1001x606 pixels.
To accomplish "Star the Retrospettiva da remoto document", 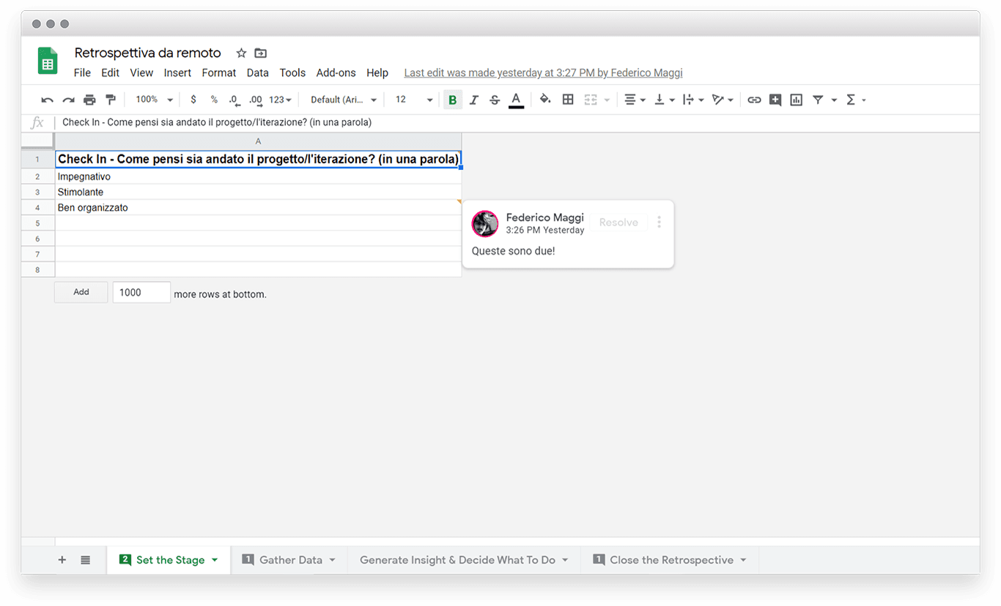I will [x=241, y=53].
